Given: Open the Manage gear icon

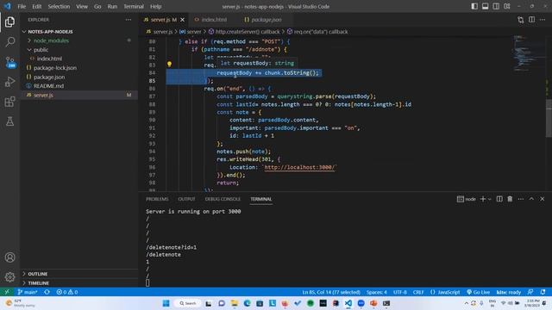Looking at the screenshot, I should coord(9,277).
